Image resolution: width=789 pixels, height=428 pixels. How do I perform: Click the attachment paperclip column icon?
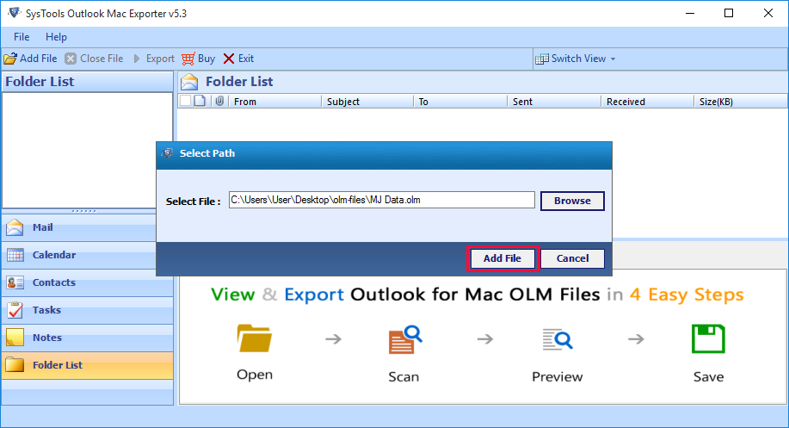(x=219, y=102)
